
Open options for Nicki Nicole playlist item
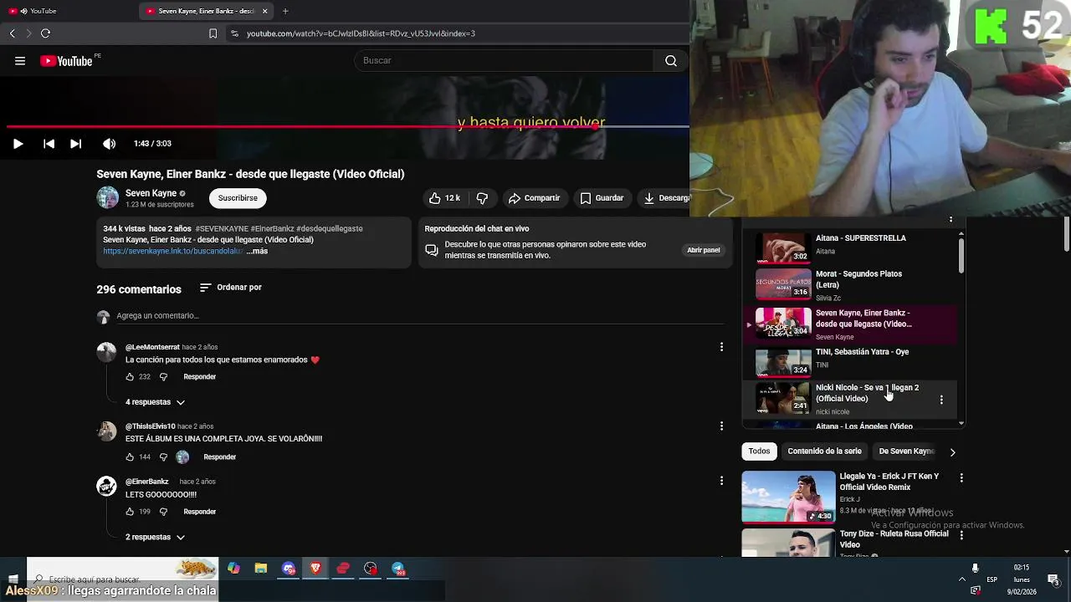[x=941, y=400]
